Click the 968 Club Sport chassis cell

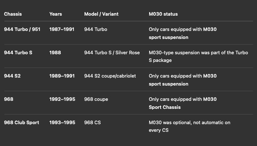click(22, 123)
